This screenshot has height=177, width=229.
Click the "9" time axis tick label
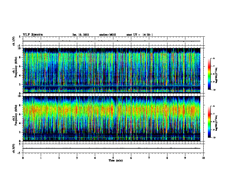click(185, 158)
